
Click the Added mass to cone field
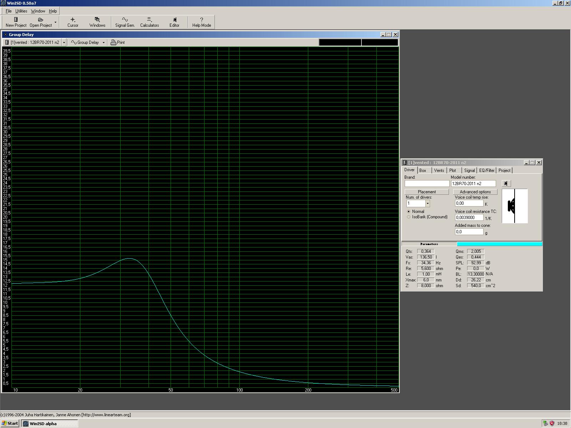pyautogui.click(x=469, y=232)
